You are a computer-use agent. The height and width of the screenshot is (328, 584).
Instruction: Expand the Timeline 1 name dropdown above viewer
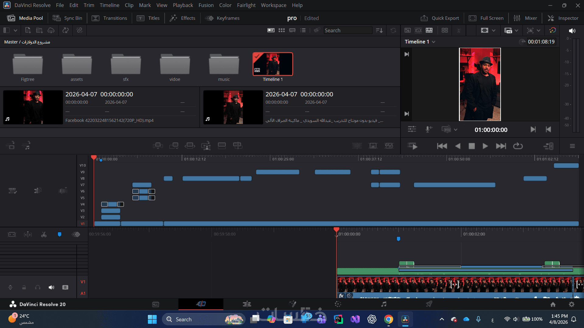coord(434,42)
